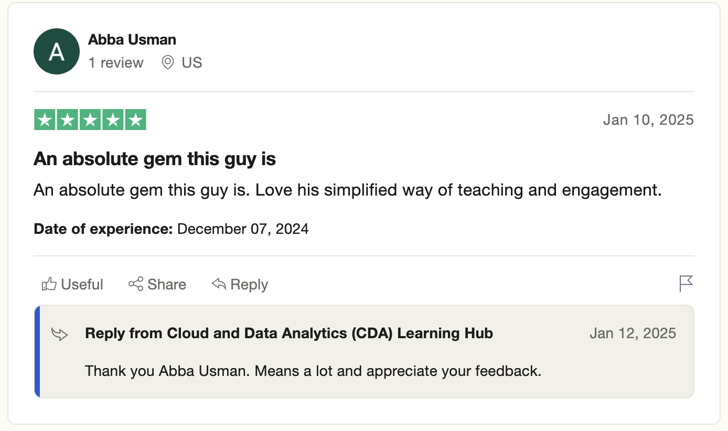Click the first green rating star
Image resolution: width=728 pixels, height=431 pixels.
pos(45,120)
